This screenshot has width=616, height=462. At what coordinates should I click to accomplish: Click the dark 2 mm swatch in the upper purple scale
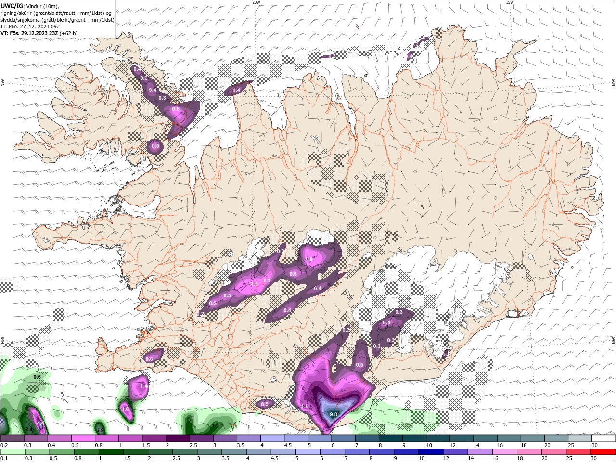178,438
